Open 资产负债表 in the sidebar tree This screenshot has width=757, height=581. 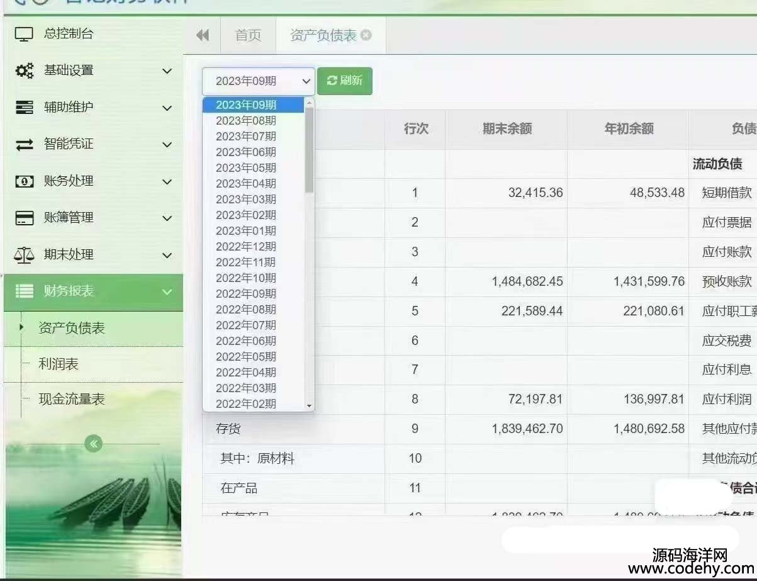tap(71, 328)
